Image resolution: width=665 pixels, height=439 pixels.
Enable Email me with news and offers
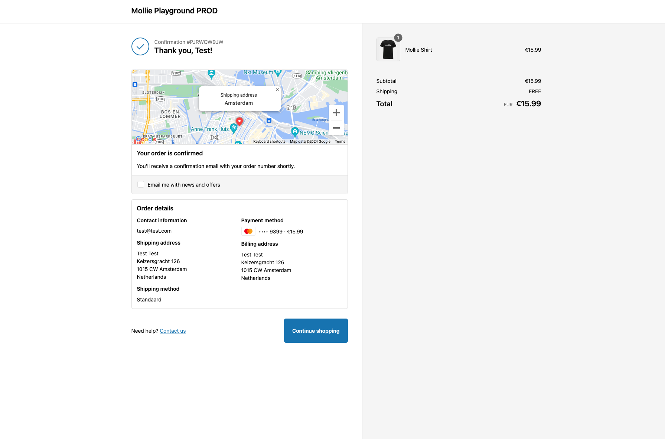pyautogui.click(x=141, y=184)
